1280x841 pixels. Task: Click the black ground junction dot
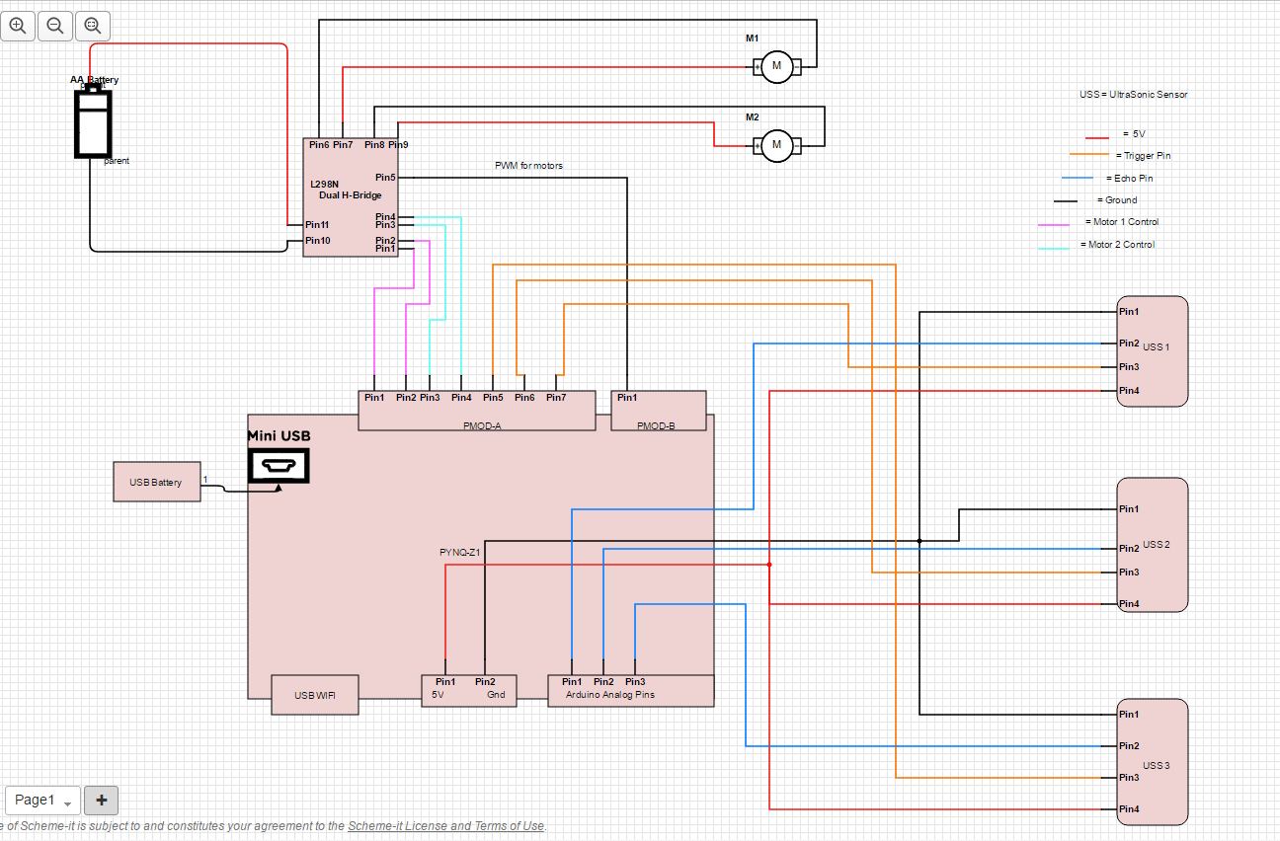(x=920, y=541)
